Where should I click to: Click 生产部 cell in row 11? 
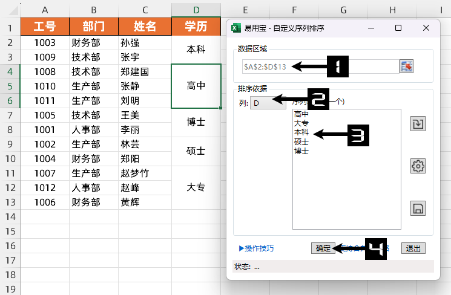94,173
